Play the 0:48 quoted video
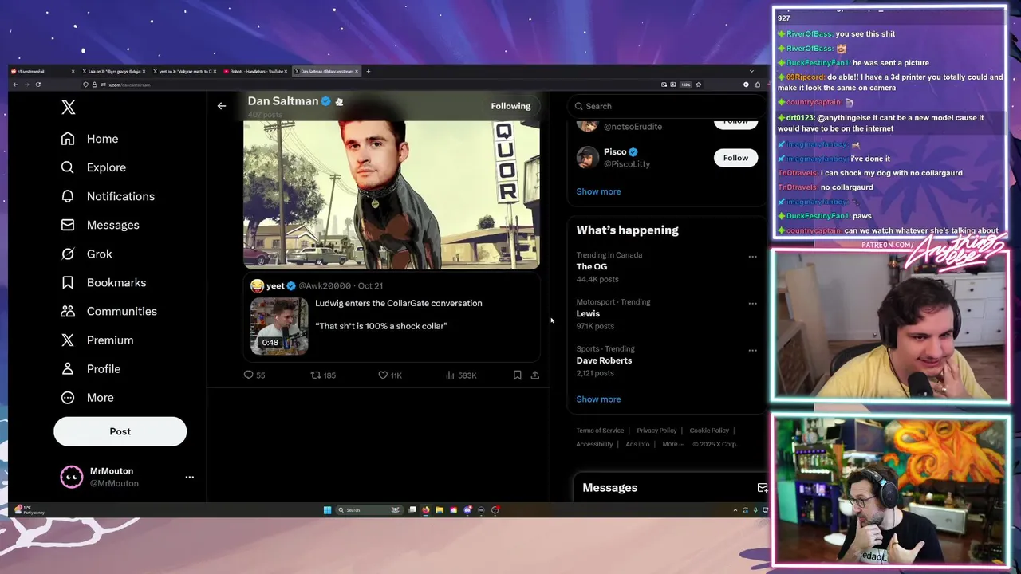This screenshot has height=574, width=1021. coord(279,326)
